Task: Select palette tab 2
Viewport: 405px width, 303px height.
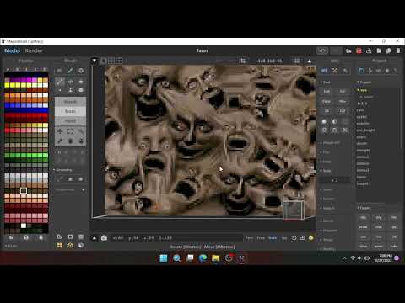Action: coord(35,69)
